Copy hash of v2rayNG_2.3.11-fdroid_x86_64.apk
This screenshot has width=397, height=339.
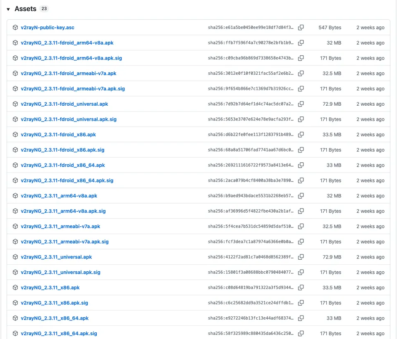click(x=301, y=165)
